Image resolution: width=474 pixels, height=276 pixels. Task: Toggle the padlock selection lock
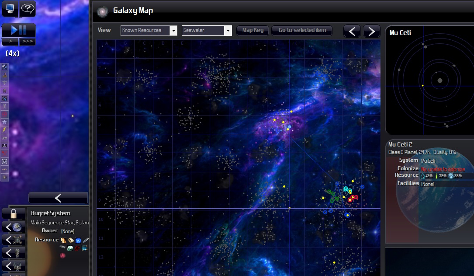coord(14,213)
